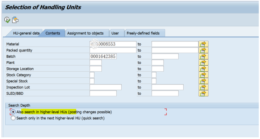Open multiple selection arrow for Plant
Image resolution: width=260 pixels, height=139 pixels.
point(203,62)
